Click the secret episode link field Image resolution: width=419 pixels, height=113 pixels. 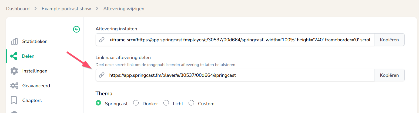click(235, 75)
